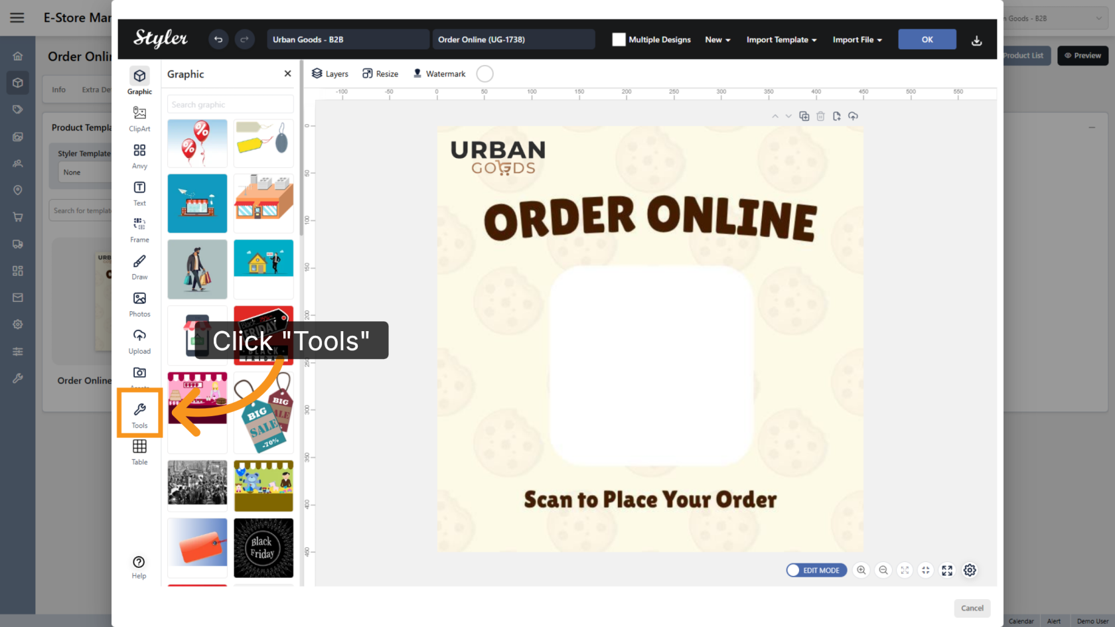Viewport: 1115px width, 627px height.
Task: Select "Scan to Place Your Order" text
Action: [650, 500]
